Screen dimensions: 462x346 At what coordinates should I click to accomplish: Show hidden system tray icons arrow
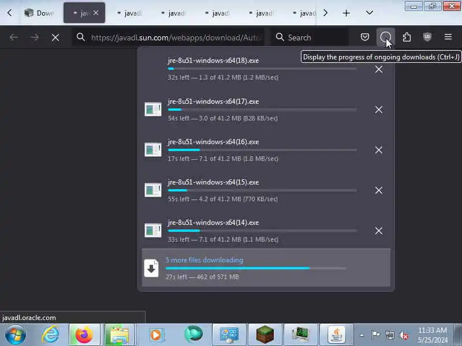[362, 335]
